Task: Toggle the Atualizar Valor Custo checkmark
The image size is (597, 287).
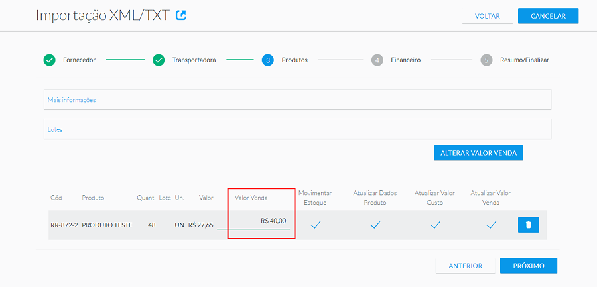Action: coord(435,225)
